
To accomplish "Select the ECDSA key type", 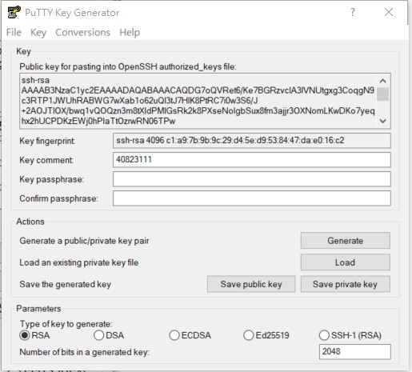I will 174,335.
